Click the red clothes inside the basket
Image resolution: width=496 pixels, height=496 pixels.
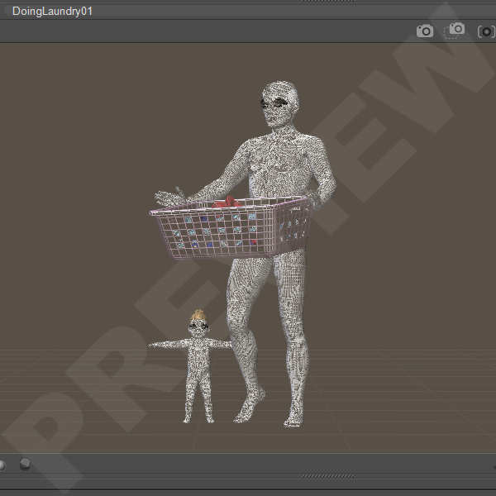(226, 203)
